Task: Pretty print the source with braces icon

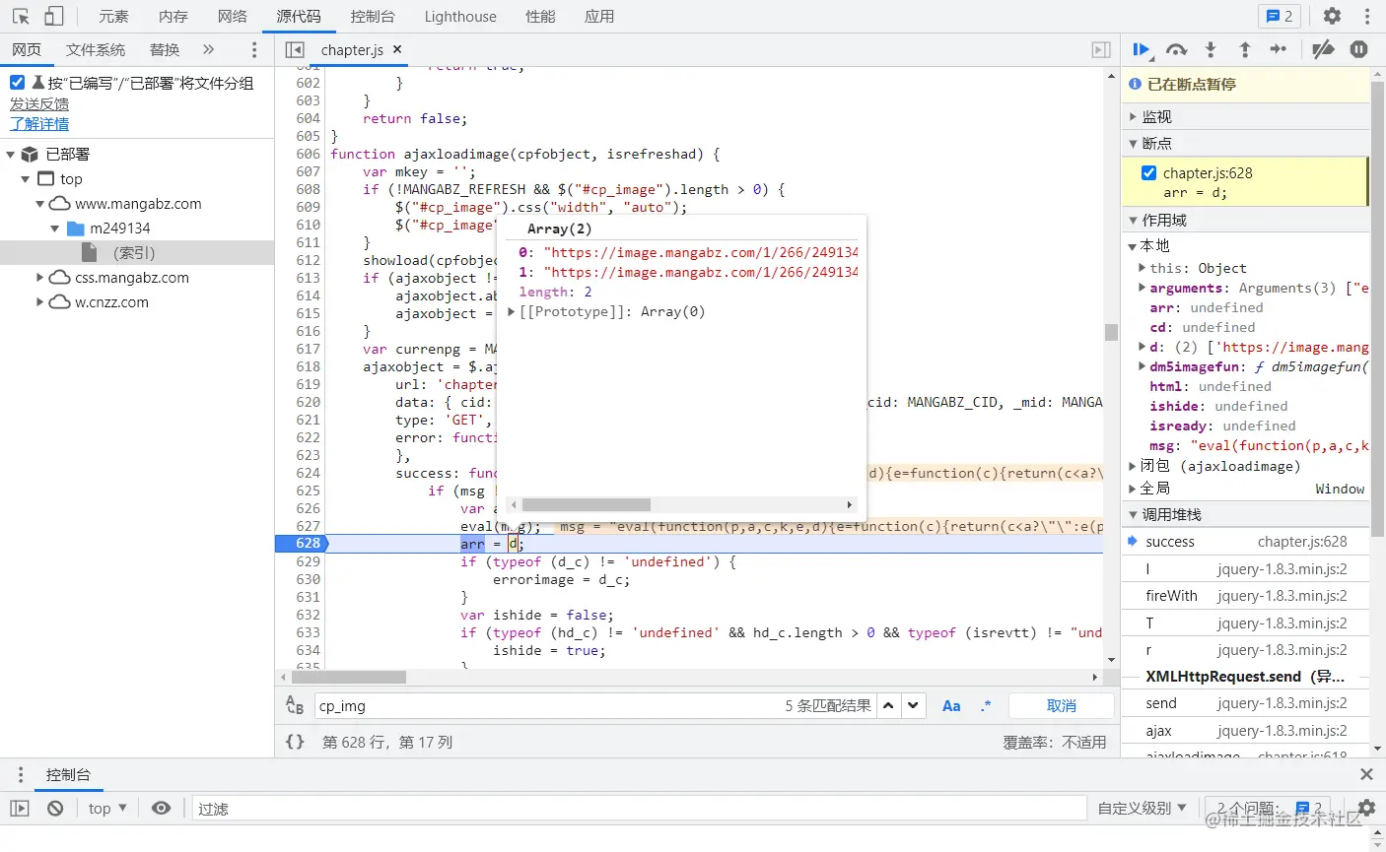Action: coord(295,742)
